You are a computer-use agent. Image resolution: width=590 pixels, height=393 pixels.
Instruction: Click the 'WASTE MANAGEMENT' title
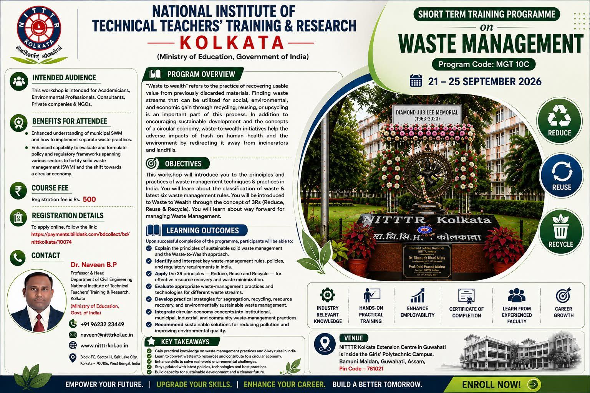click(491, 43)
